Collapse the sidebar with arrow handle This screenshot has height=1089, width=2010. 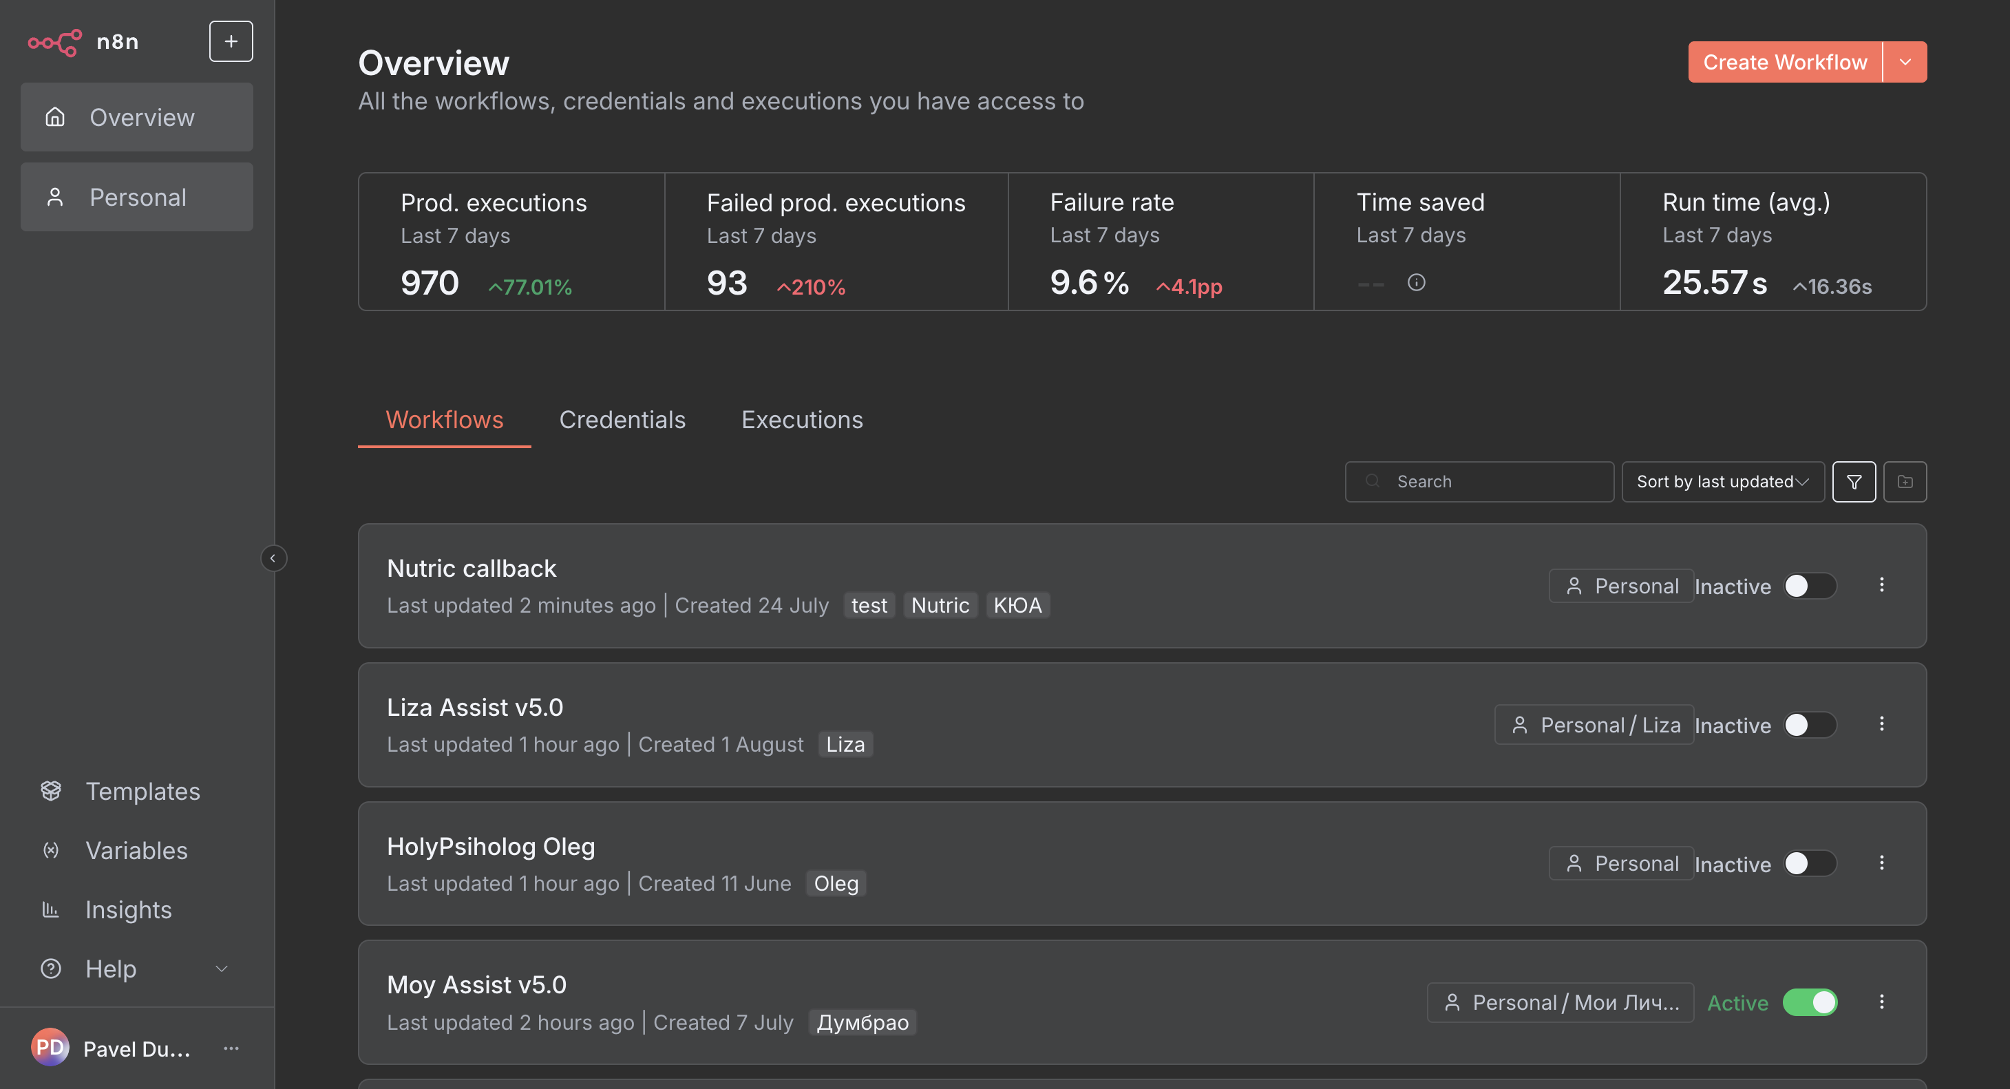(273, 558)
